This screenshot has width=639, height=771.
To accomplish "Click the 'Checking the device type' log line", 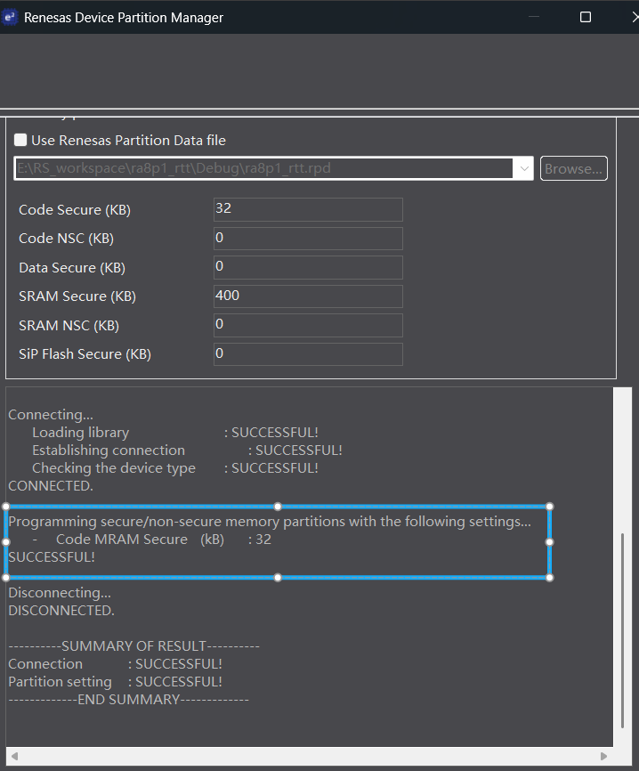I will pos(175,468).
